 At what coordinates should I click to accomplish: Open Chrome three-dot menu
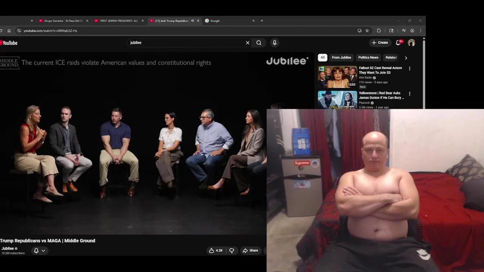click(420, 31)
